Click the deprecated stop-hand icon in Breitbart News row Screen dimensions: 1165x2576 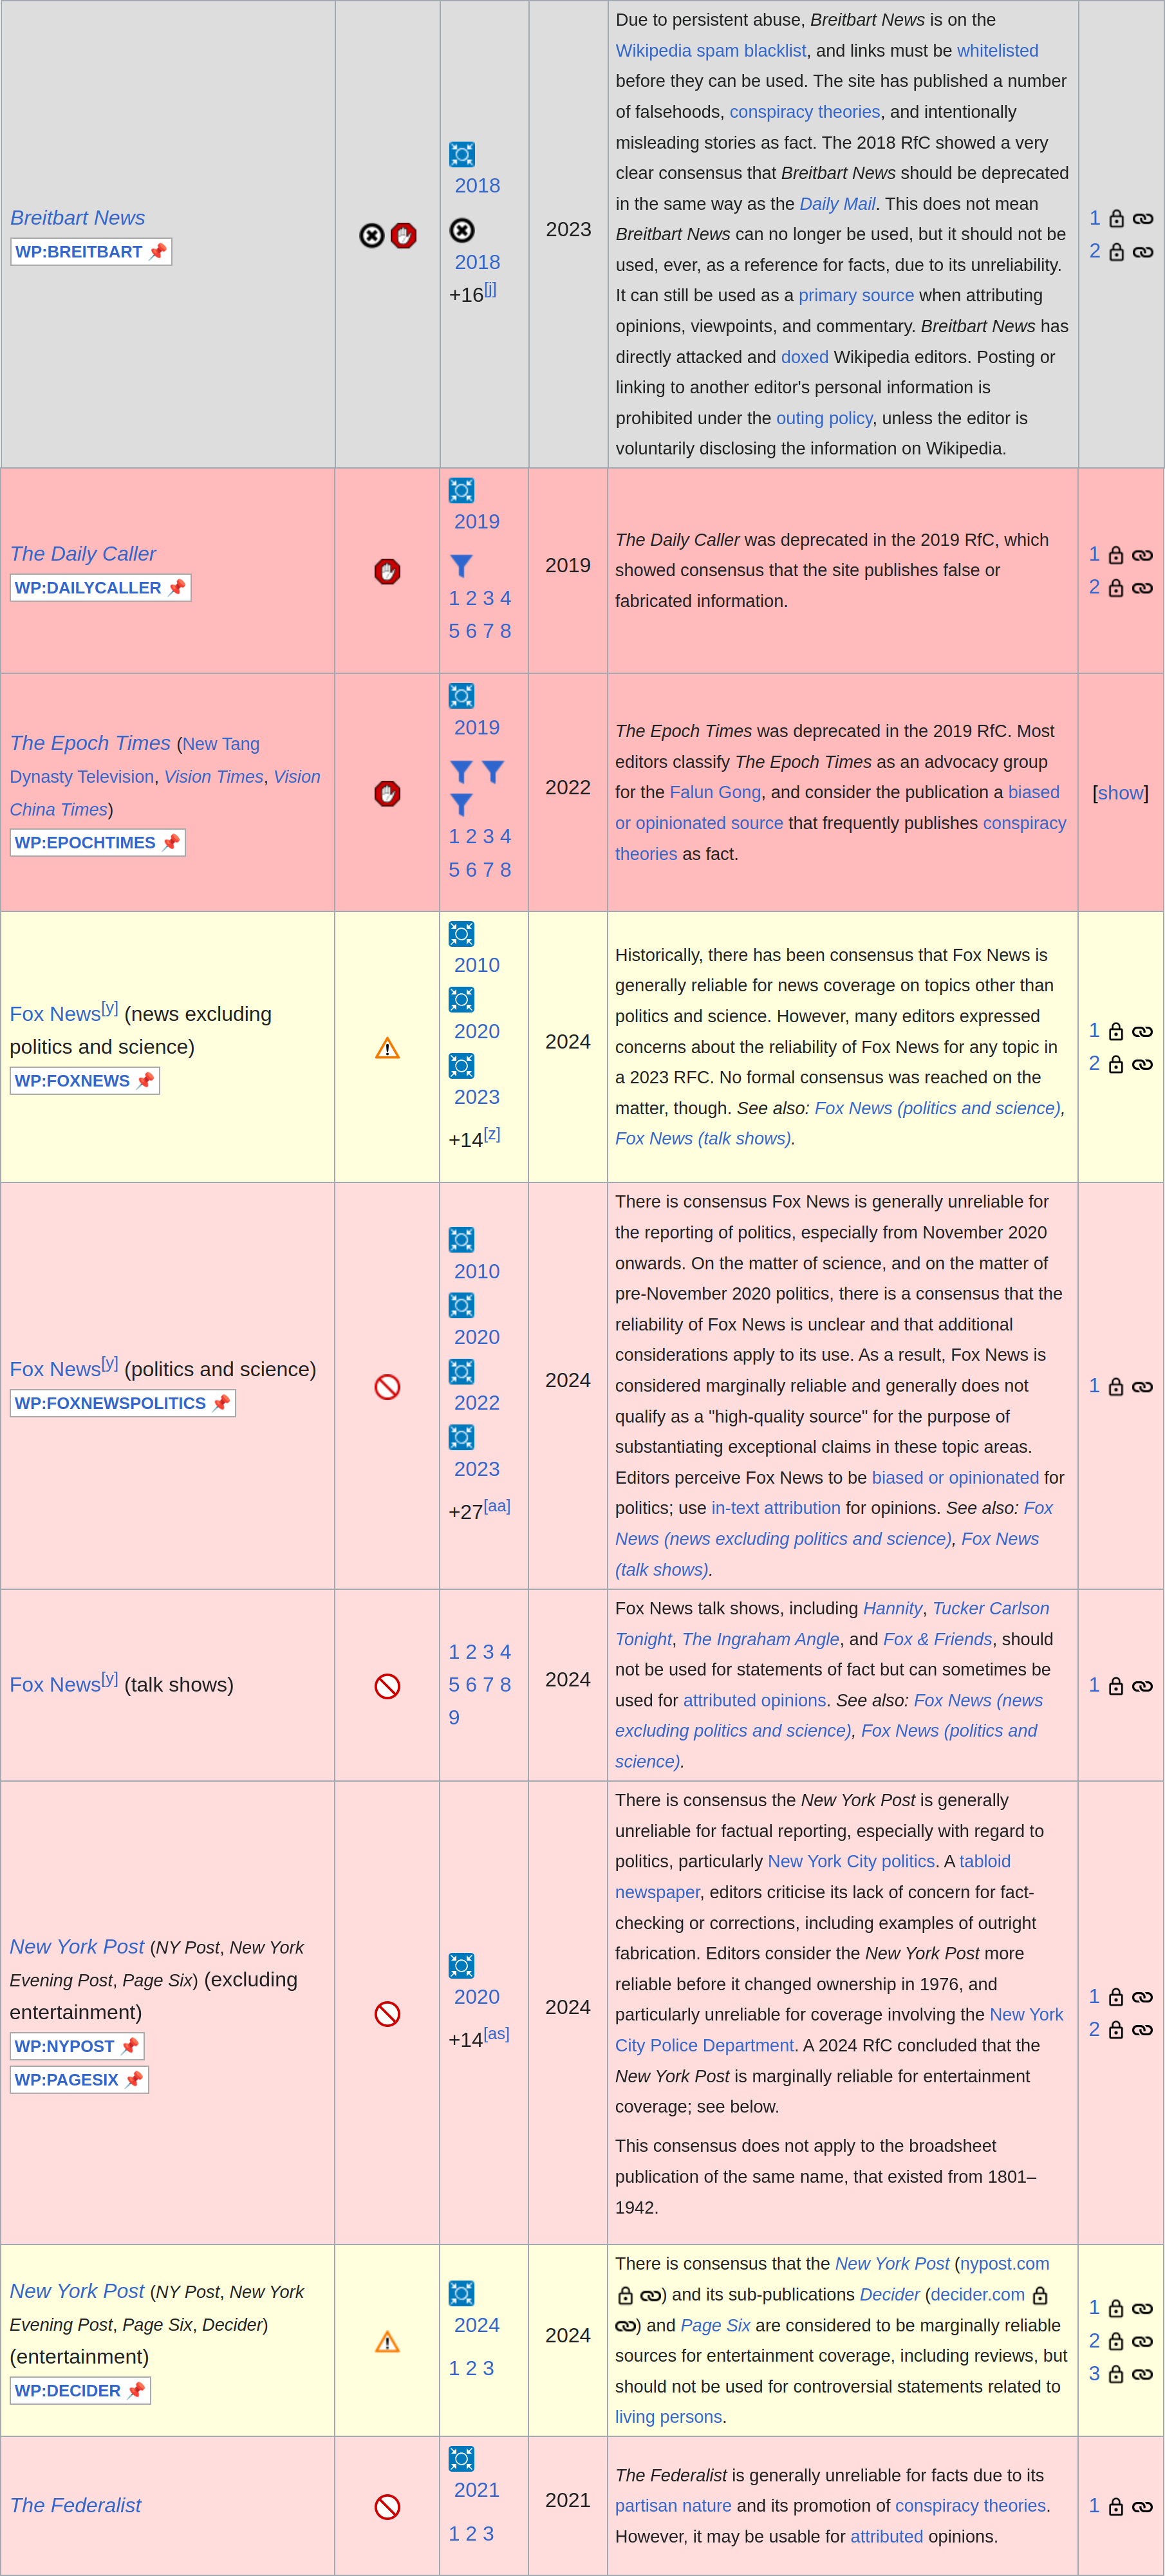(403, 235)
